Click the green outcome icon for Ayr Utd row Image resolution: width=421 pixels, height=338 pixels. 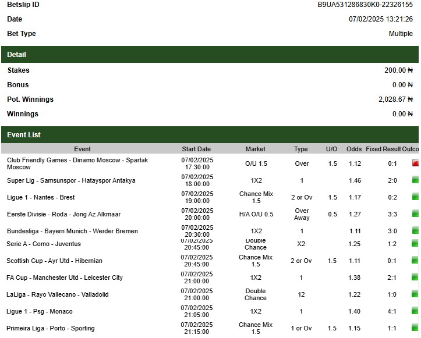coord(415,260)
